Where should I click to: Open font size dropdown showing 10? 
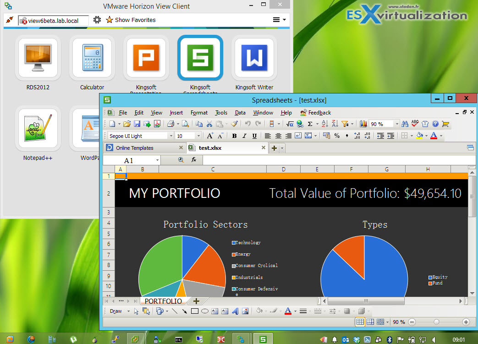click(198, 136)
